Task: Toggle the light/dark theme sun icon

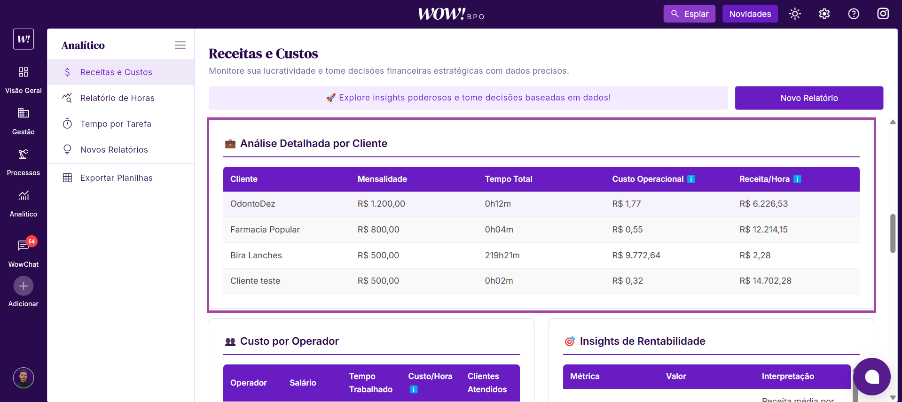Action: [x=795, y=14]
